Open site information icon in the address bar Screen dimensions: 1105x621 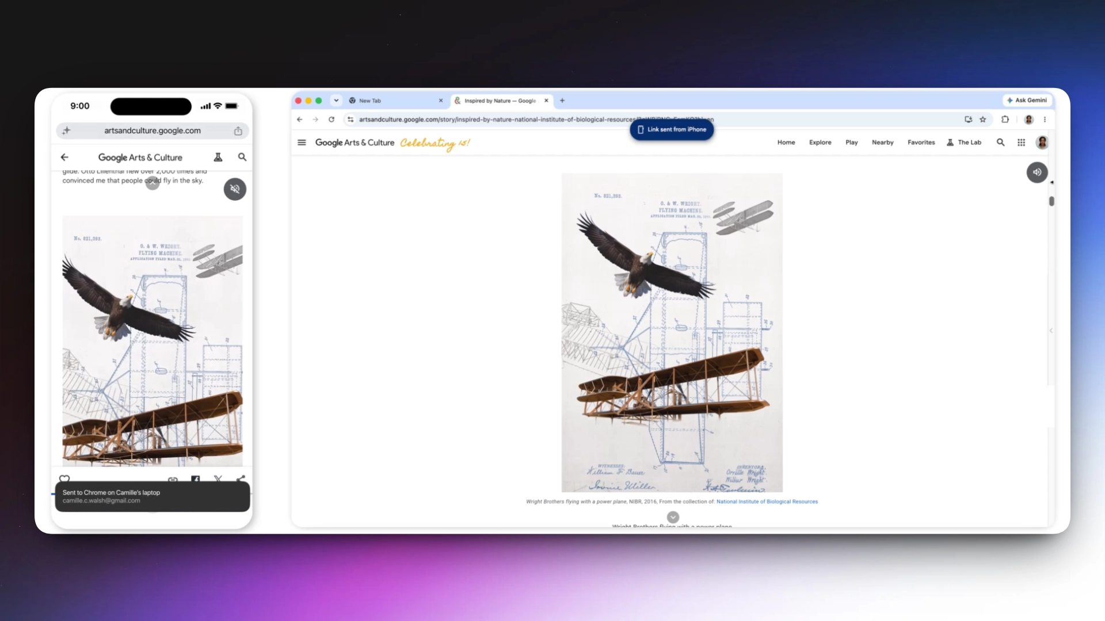350,120
